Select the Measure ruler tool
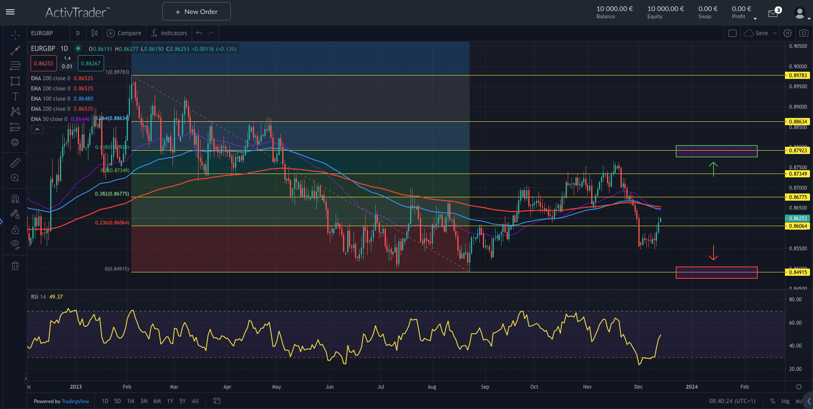Screen dimensions: 813x409 (x=15, y=162)
